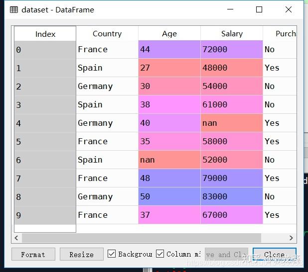Screen dimensions: 308x272
Task: Select the nan cell in Age column
Action: click(x=169, y=160)
